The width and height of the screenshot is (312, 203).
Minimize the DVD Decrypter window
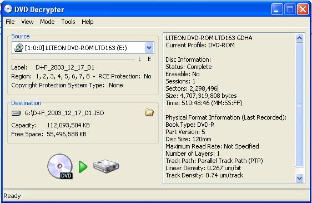point(277,9)
